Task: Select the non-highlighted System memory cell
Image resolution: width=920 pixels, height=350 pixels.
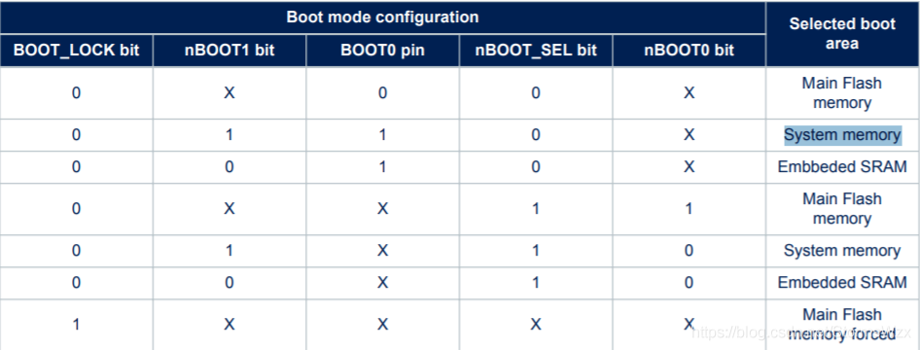Action: tap(842, 250)
